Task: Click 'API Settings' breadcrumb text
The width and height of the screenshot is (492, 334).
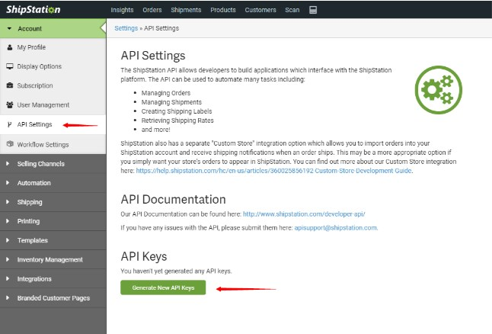Action: click(161, 28)
